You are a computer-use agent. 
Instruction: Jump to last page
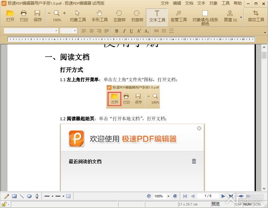pyautogui.click(x=231, y=196)
